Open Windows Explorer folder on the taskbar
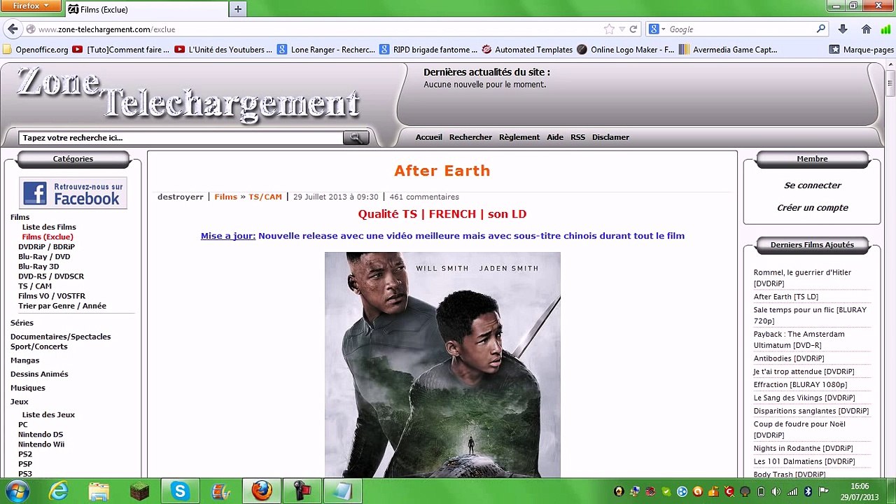 pyautogui.click(x=99, y=491)
